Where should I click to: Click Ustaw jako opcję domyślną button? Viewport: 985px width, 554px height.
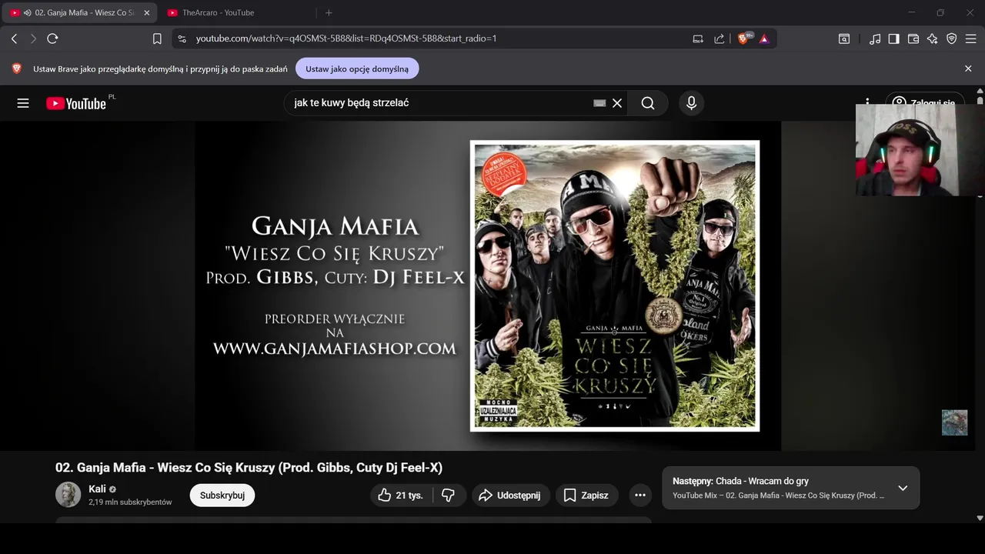click(357, 68)
